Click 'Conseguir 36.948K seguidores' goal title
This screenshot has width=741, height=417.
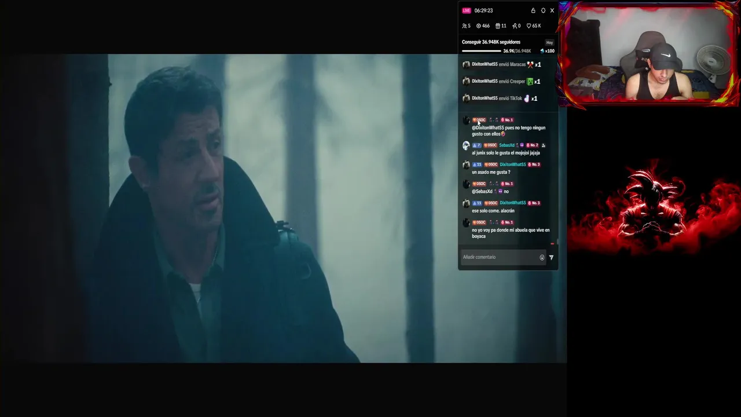point(491,42)
